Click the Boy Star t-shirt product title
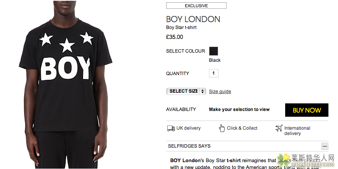The width and height of the screenshot is (338, 169). [181, 27]
